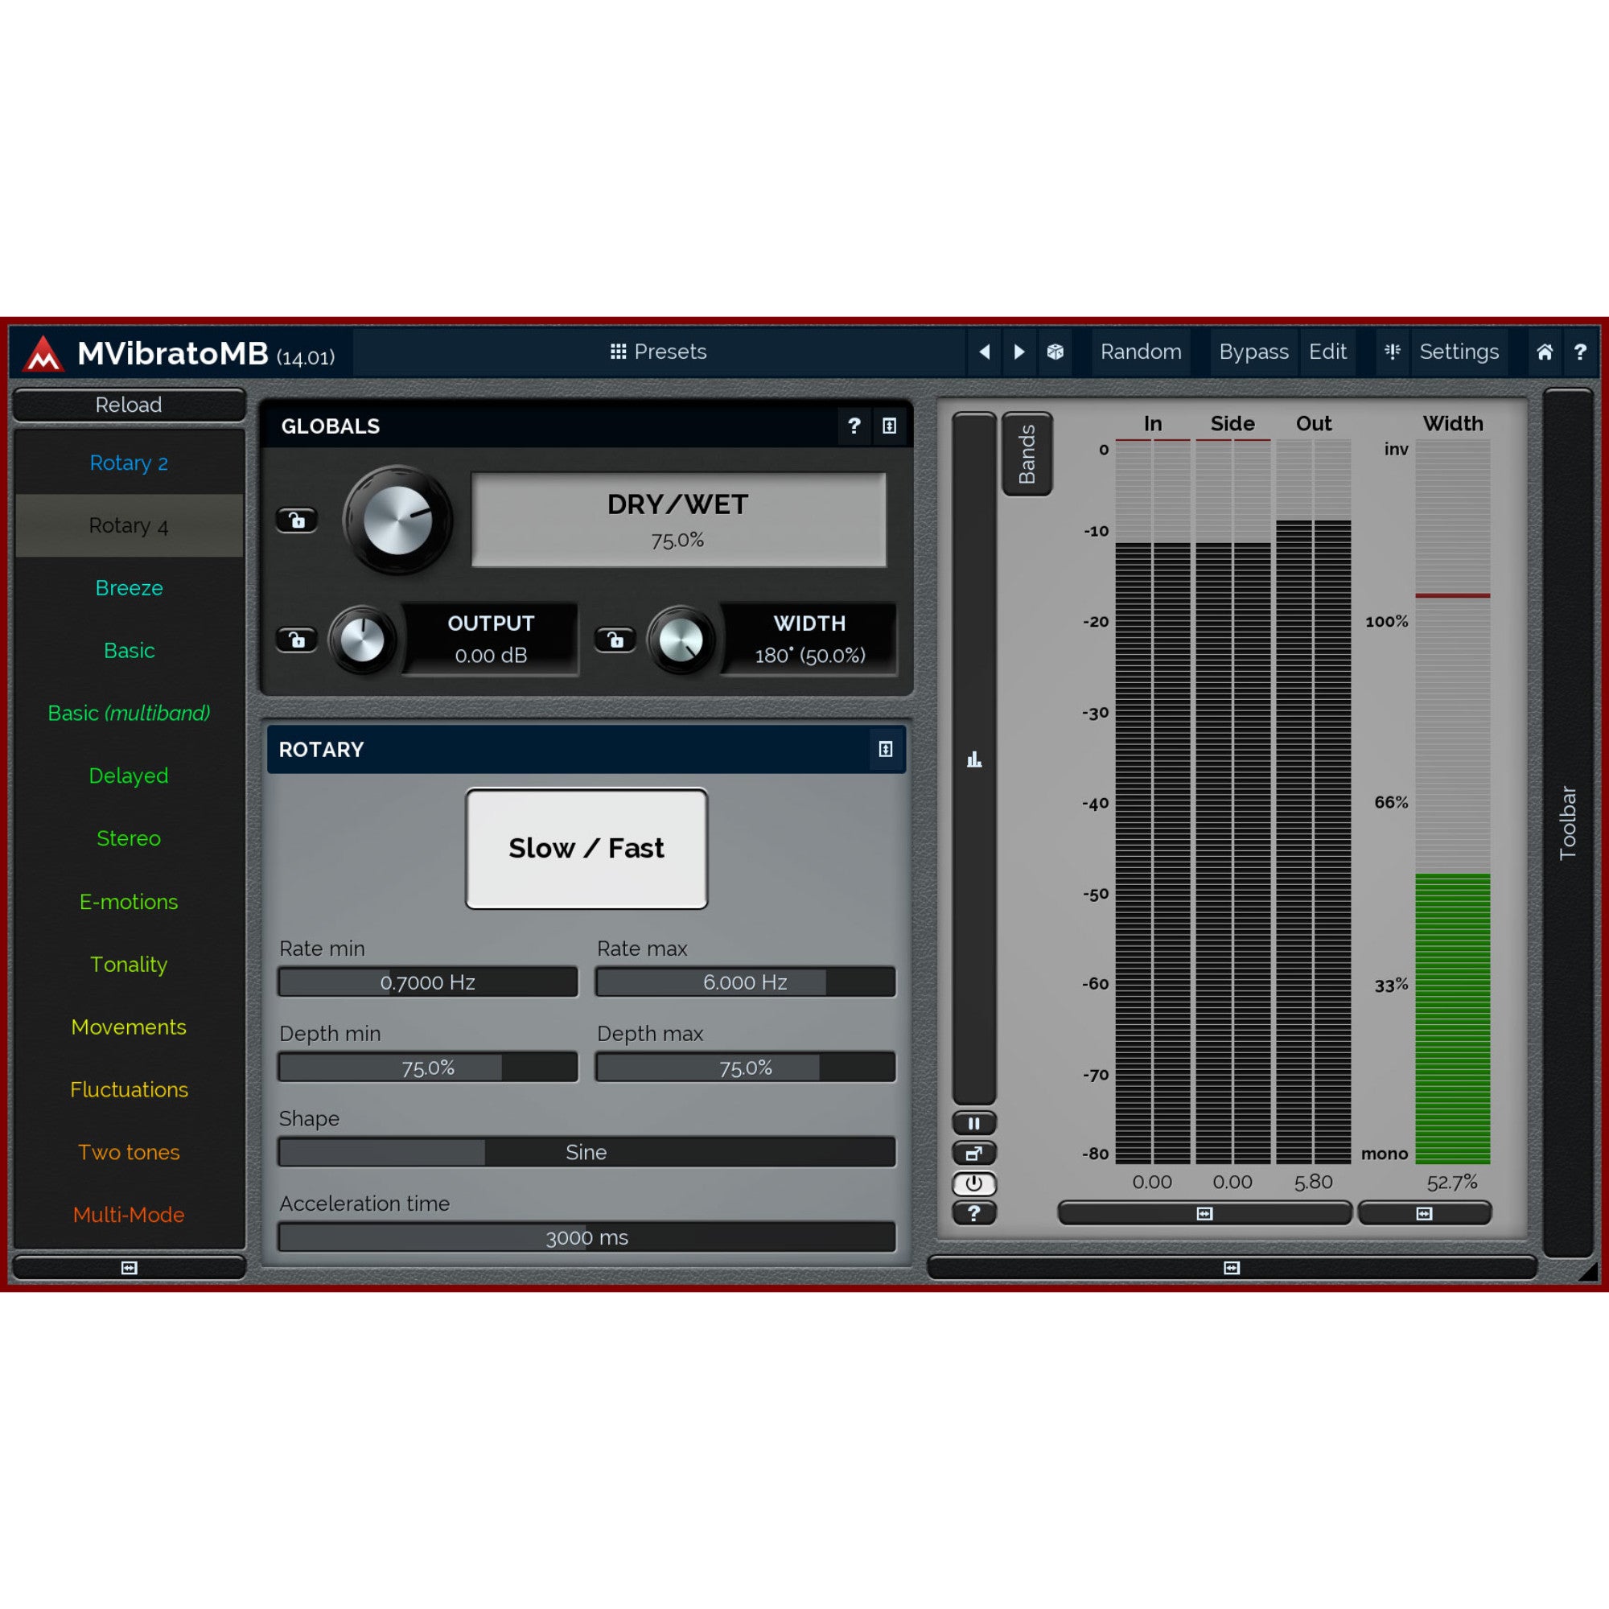Click the Random button
Image resolution: width=1609 pixels, height=1609 pixels.
(1140, 352)
